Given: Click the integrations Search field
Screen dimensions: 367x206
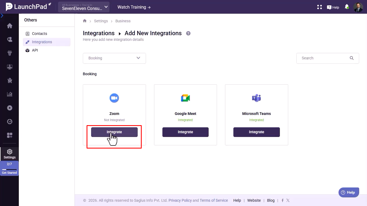Looking at the screenshot, I should click(324, 58).
